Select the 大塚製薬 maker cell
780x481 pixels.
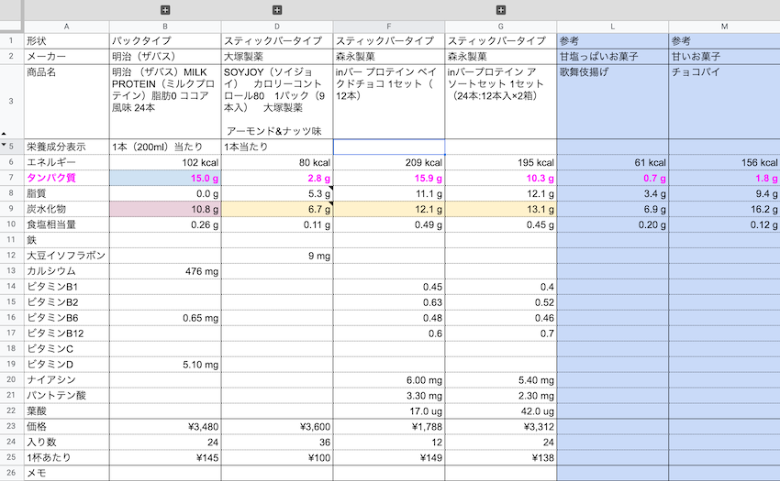[277, 56]
